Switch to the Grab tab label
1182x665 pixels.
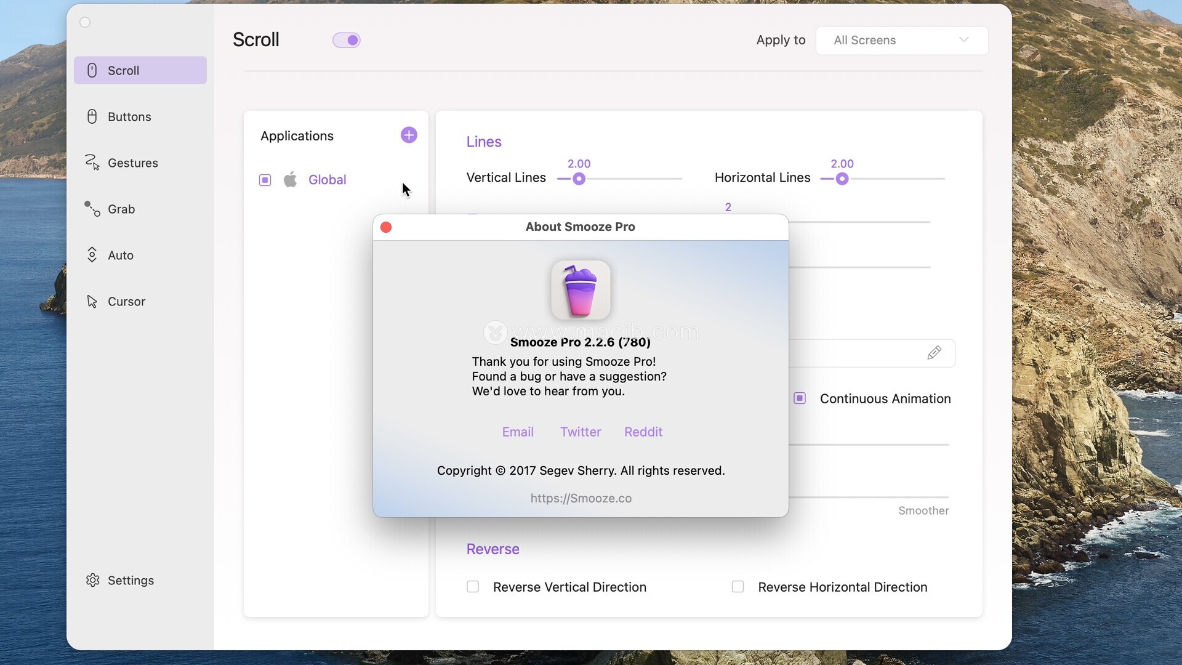click(121, 209)
